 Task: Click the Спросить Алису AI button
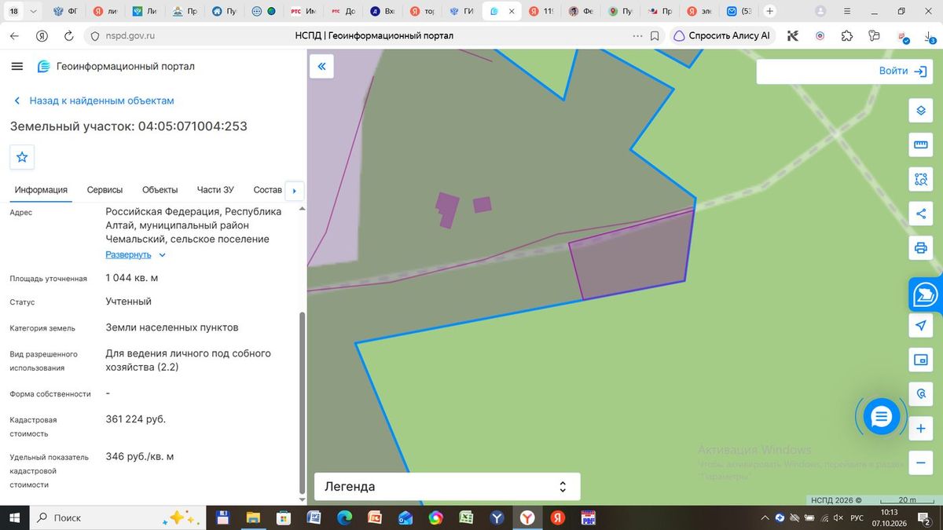click(722, 36)
